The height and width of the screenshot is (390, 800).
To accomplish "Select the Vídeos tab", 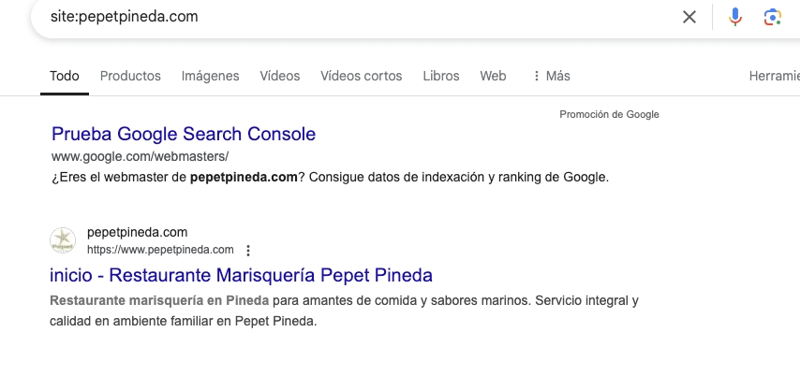I will (279, 76).
